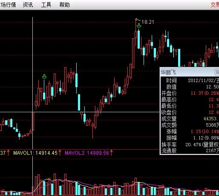Click the 流通股 value 2167万
Image resolution: width=219 pixels, height=196 pixels.
pyautogui.click(x=213, y=151)
